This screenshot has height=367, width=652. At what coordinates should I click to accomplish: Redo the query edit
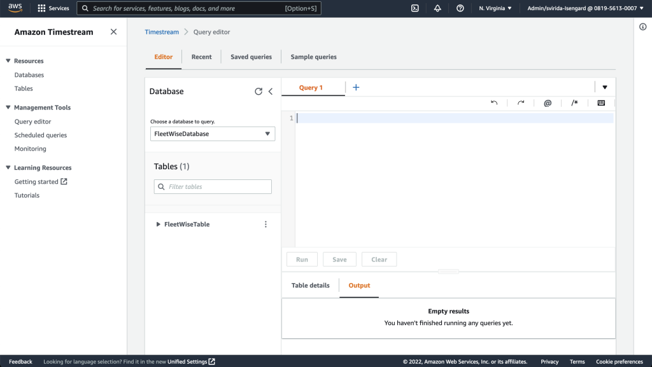(x=521, y=102)
